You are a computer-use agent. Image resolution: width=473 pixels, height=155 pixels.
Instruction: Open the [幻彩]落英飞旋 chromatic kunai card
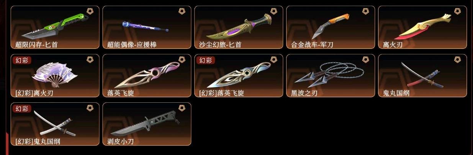(239, 76)
